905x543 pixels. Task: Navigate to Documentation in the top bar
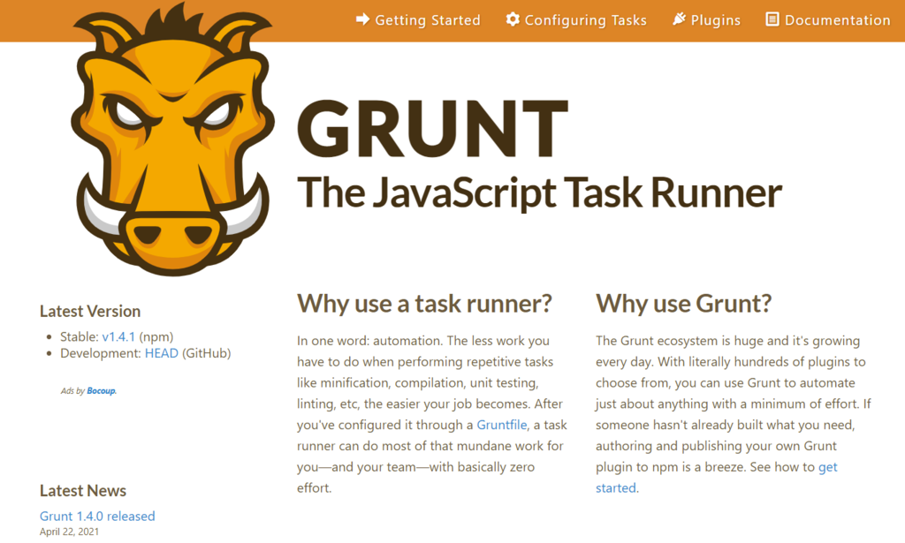coord(836,19)
